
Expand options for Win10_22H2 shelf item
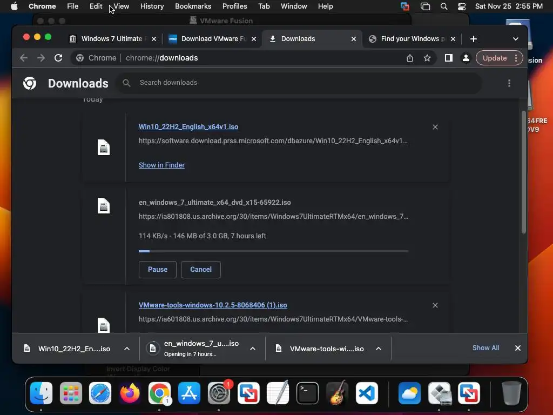(x=127, y=349)
